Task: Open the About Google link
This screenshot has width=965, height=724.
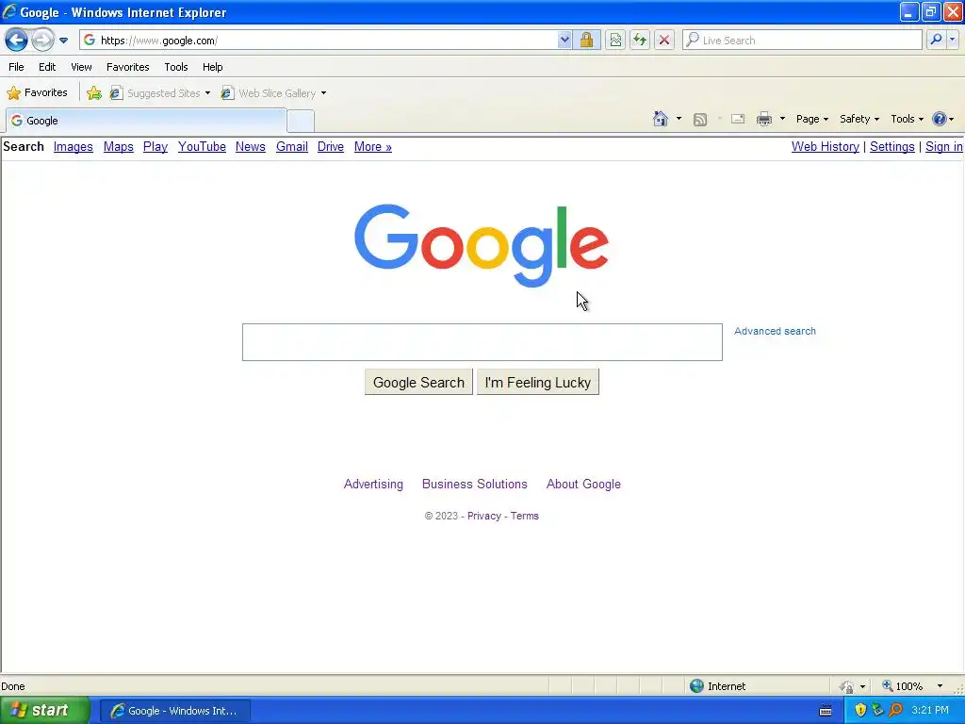Action: coord(583,484)
